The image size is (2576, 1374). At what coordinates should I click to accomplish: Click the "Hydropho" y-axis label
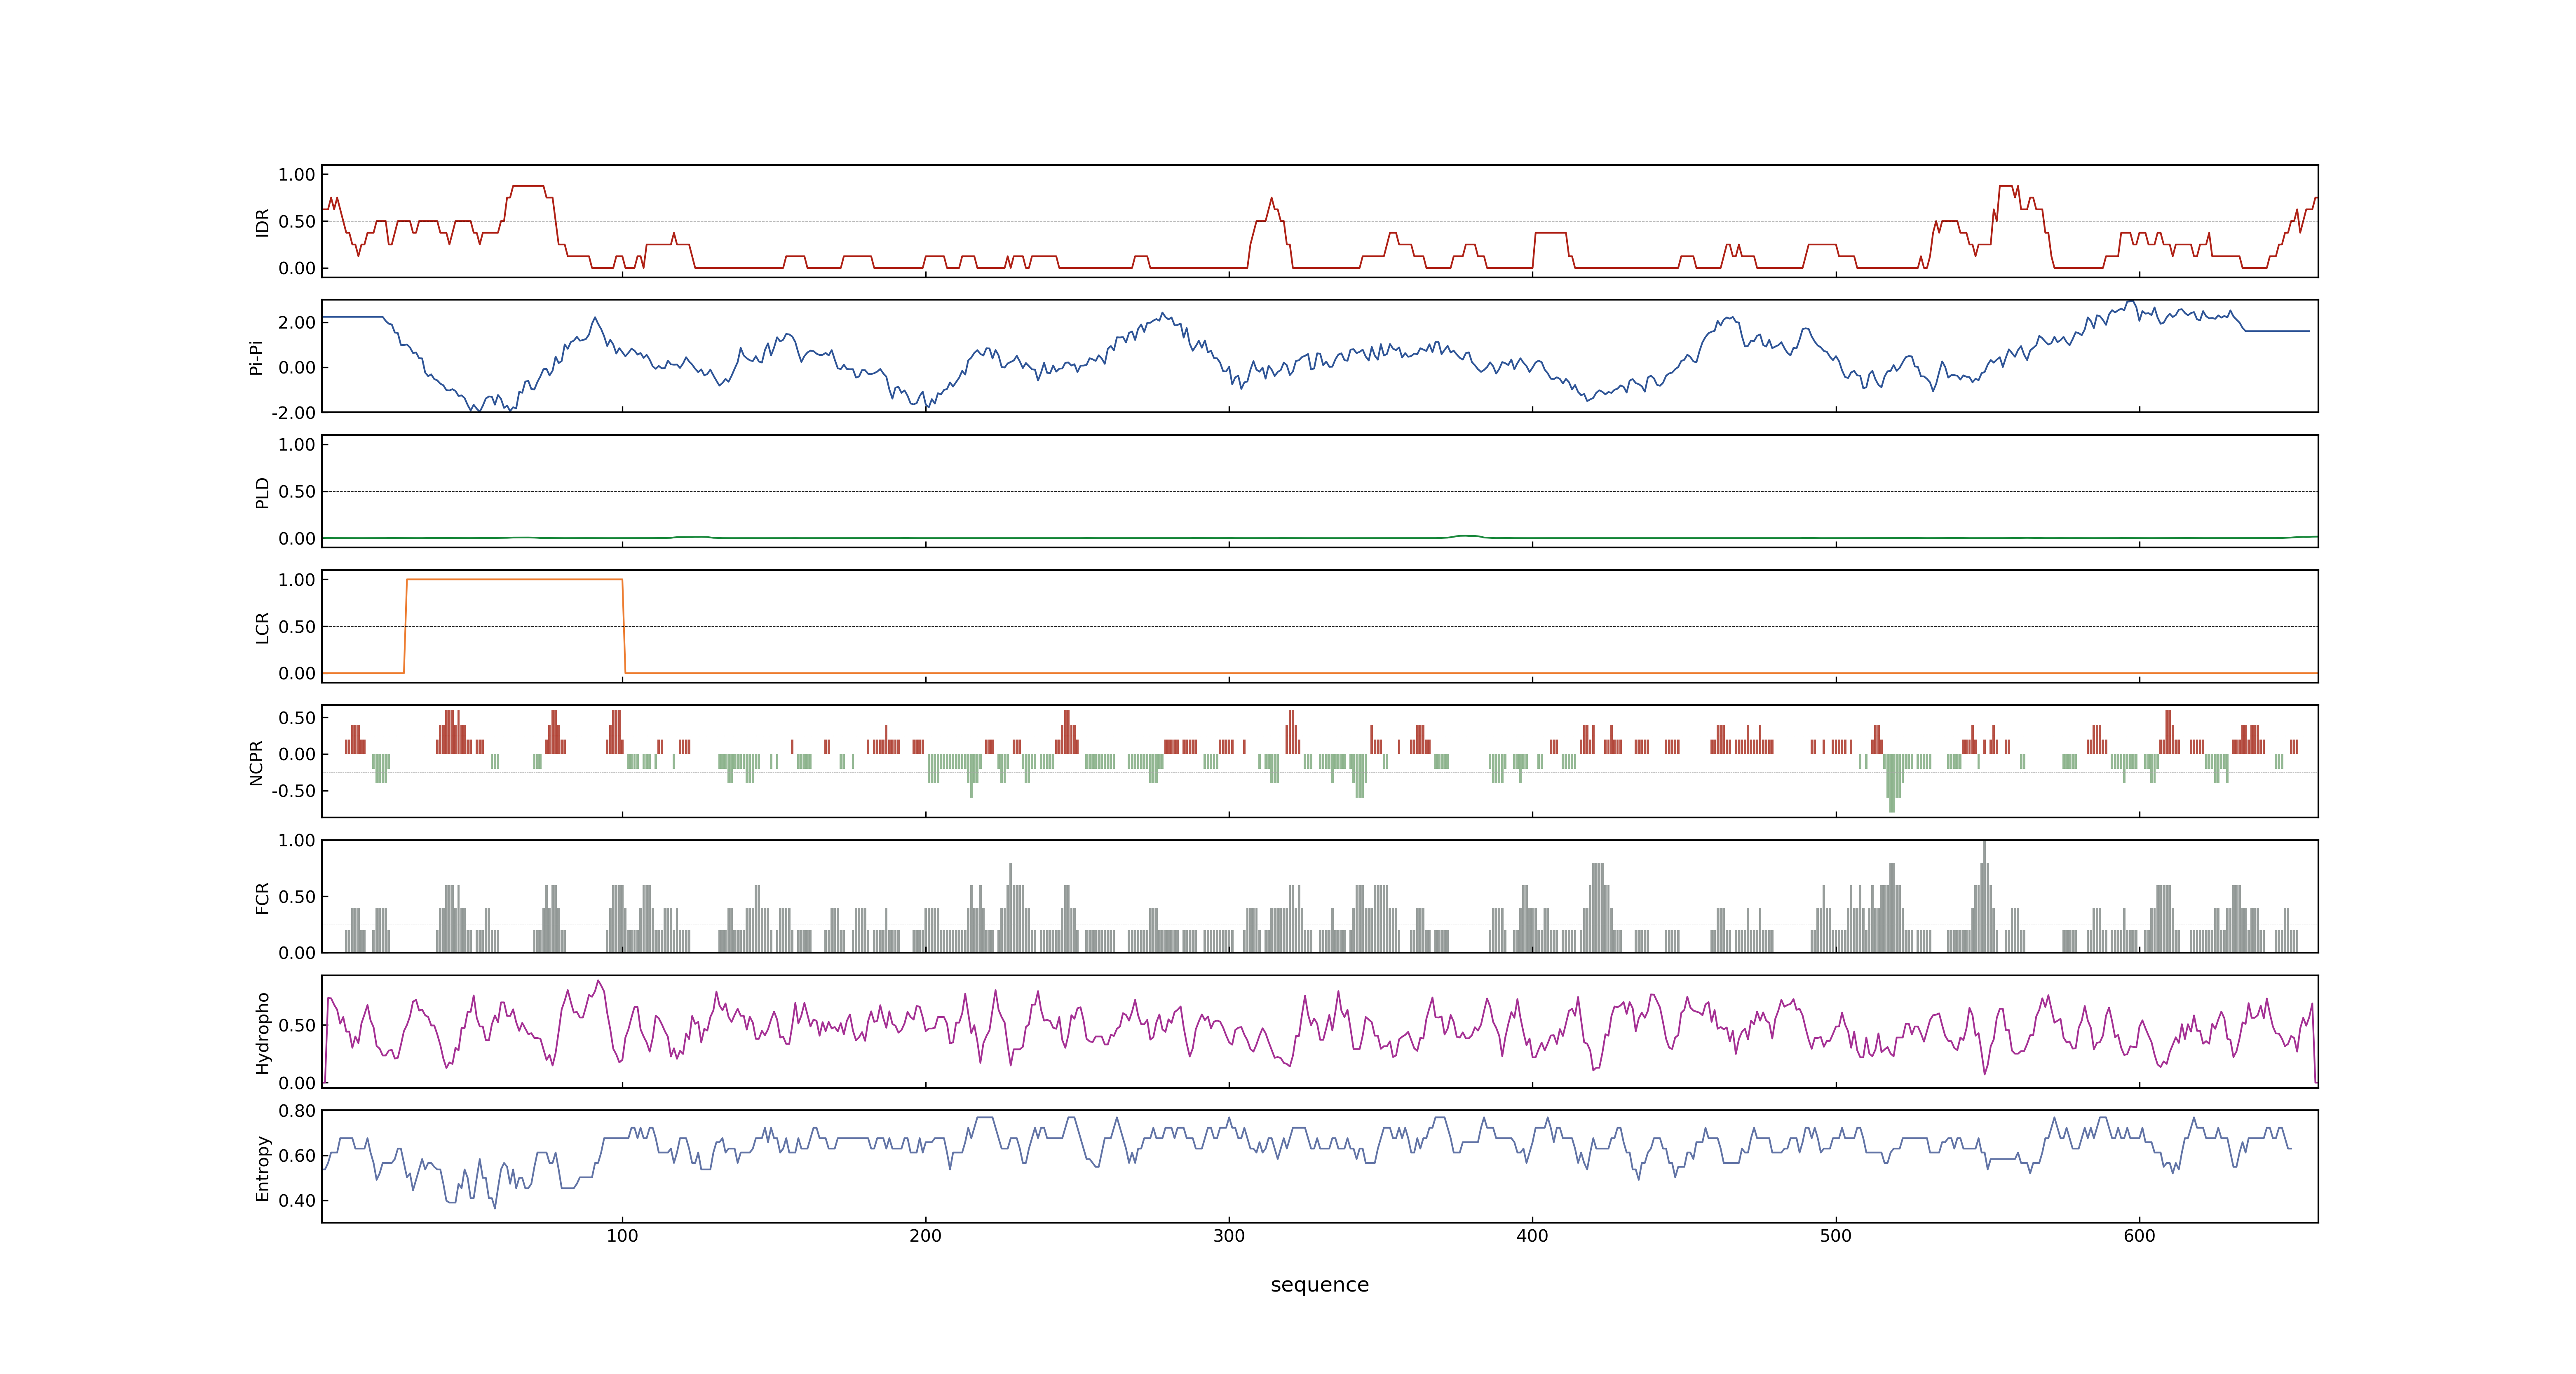[x=263, y=1033]
